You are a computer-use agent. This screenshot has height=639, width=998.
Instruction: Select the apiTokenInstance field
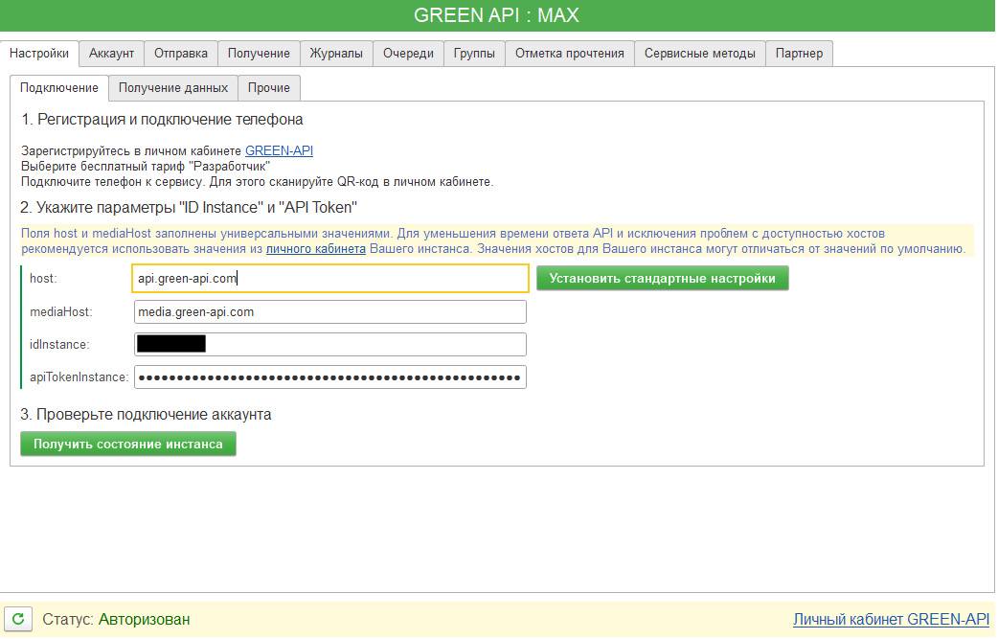329,377
